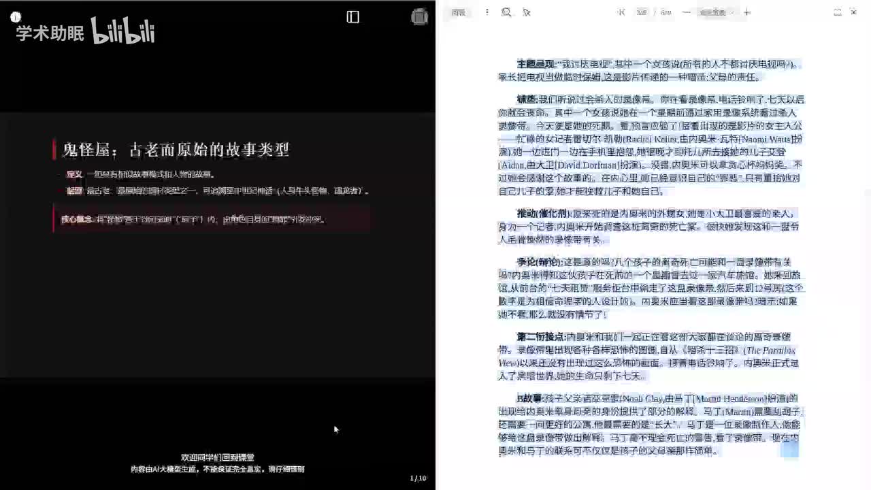Click the blurred avatar icon top right of slides
The width and height of the screenshot is (871, 490).
pos(420,17)
